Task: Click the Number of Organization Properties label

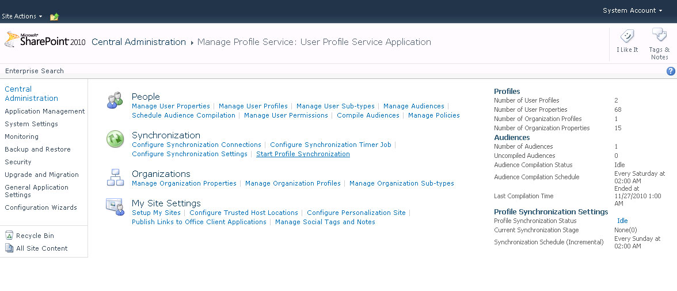Action: (542, 128)
